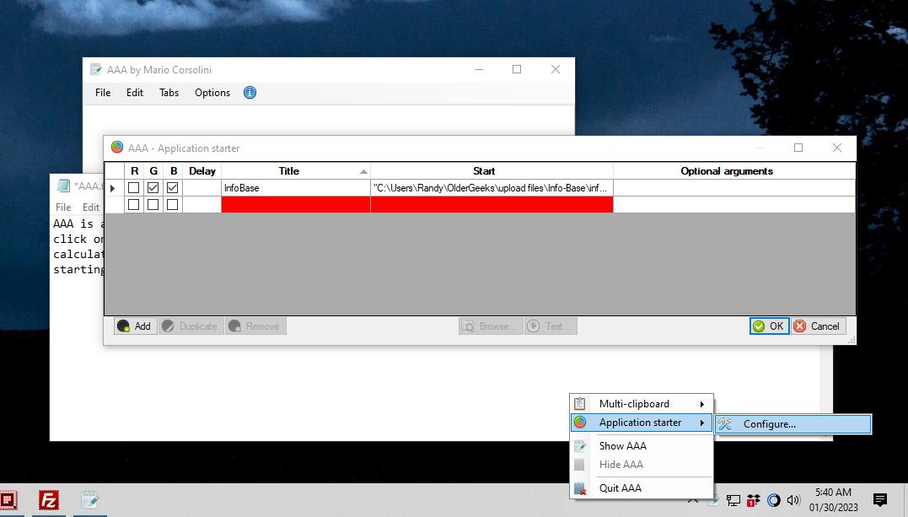Open the notification center icon

click(880, 499)
